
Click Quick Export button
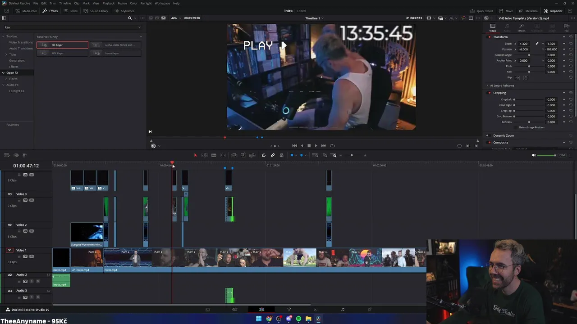pos(482,11)
